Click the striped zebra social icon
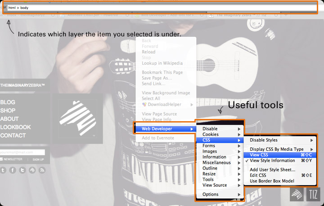 tap(32, 170)
